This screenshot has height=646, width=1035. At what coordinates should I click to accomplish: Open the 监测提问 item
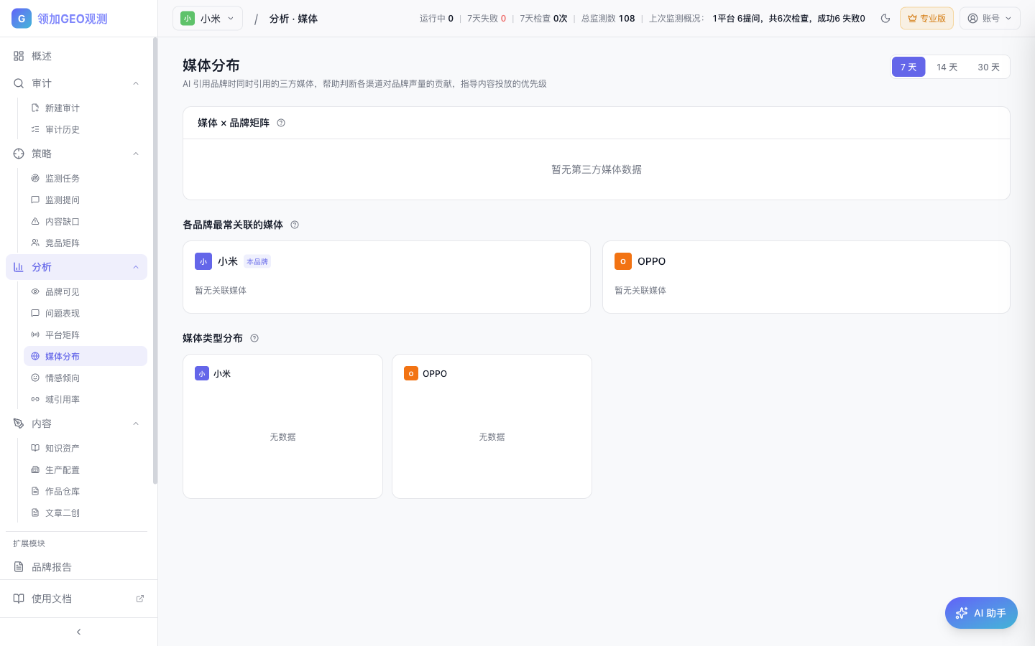[x=86, y=200]
